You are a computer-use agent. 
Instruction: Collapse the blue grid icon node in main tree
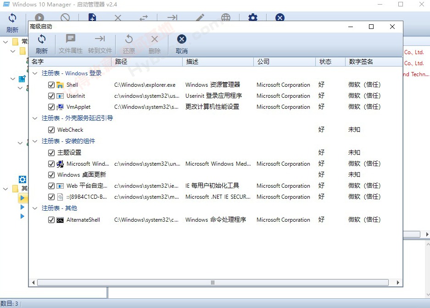[x=12, y=78]
